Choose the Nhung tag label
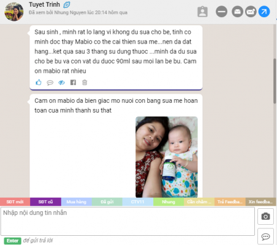The image size is (277, 245). (x=169, y=202)
